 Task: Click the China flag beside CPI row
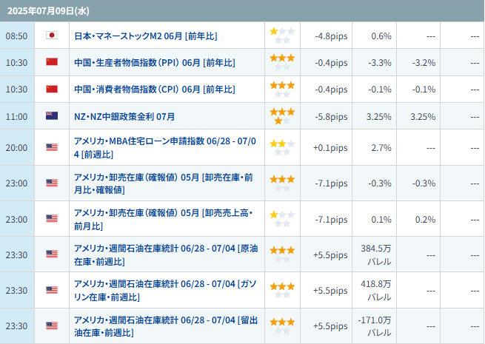click(x=52, y=89)
